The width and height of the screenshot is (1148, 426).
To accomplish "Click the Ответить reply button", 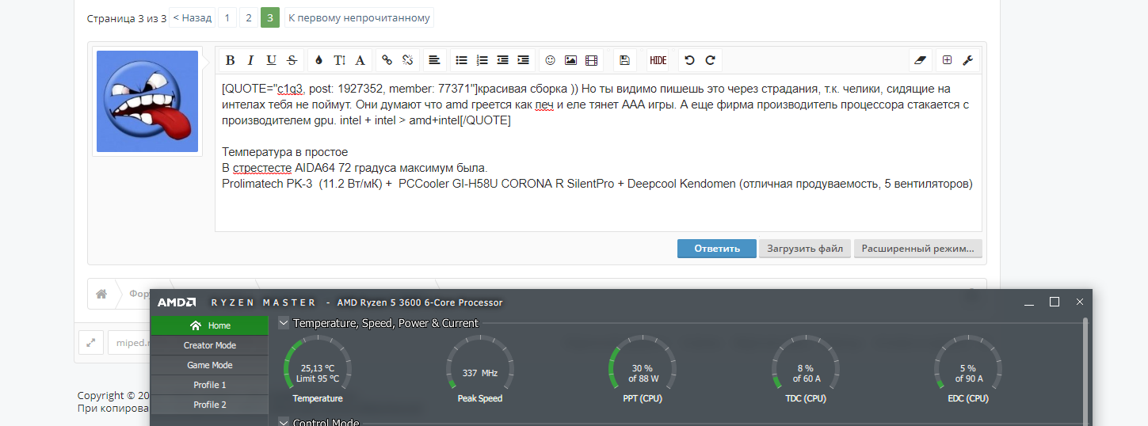I will [717, 249].
